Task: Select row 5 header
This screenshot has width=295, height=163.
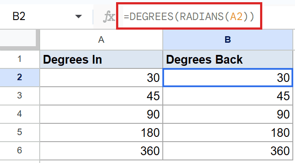Action: pos(20,132)
